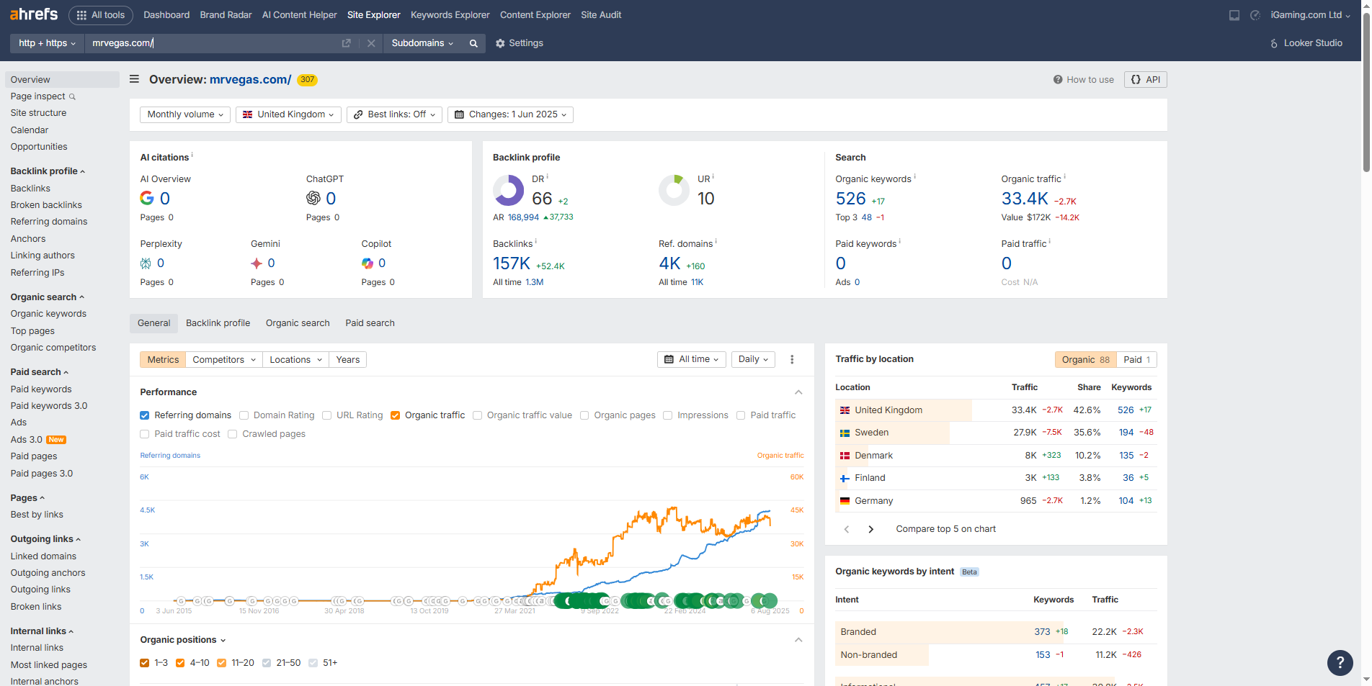Open the help question mark bubble

tap(1340, 663)
